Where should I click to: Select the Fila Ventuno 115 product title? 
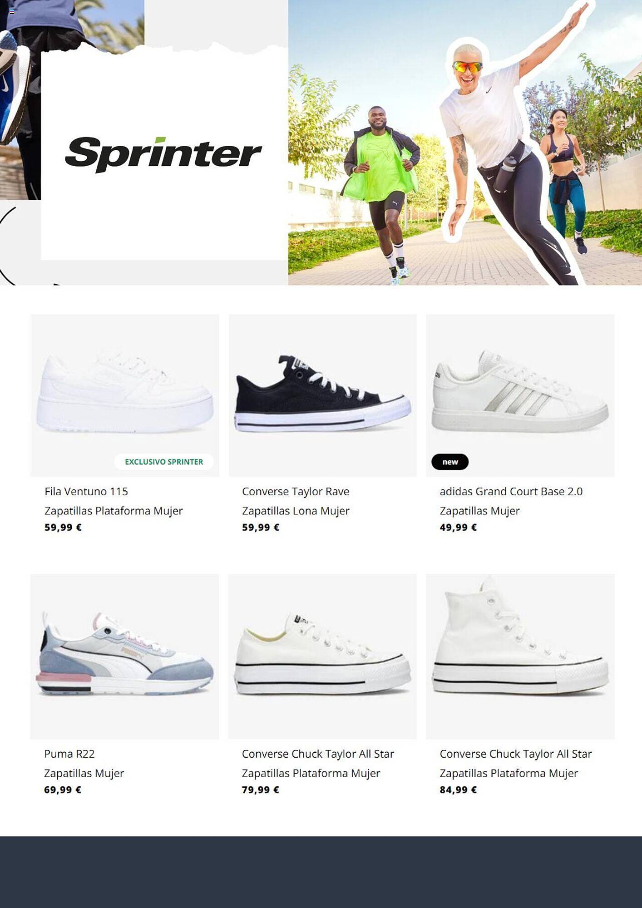(86, 491)
